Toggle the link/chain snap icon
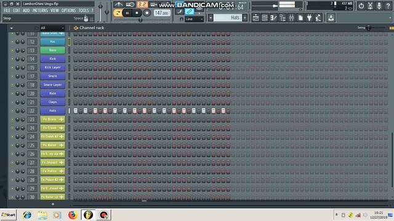Image resolution: width=394 pixels, height=221 pixels. click(190, 11)
